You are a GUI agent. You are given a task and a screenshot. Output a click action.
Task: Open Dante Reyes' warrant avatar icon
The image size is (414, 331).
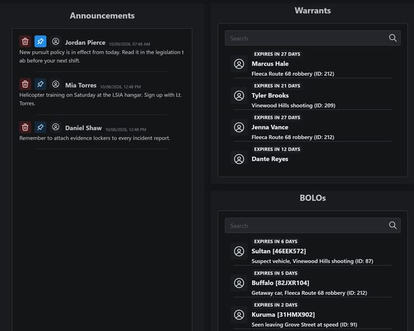tap(239, 159)
